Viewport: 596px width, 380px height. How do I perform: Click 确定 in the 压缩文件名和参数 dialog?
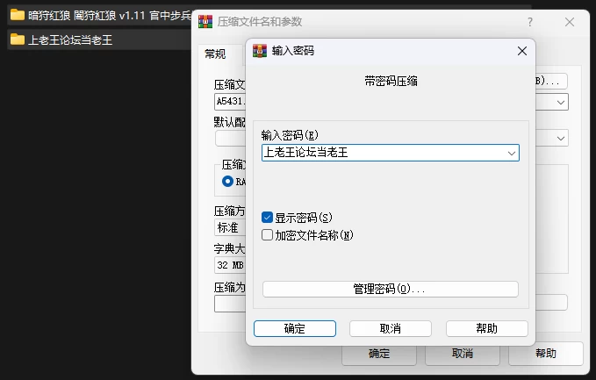[379, 355]
